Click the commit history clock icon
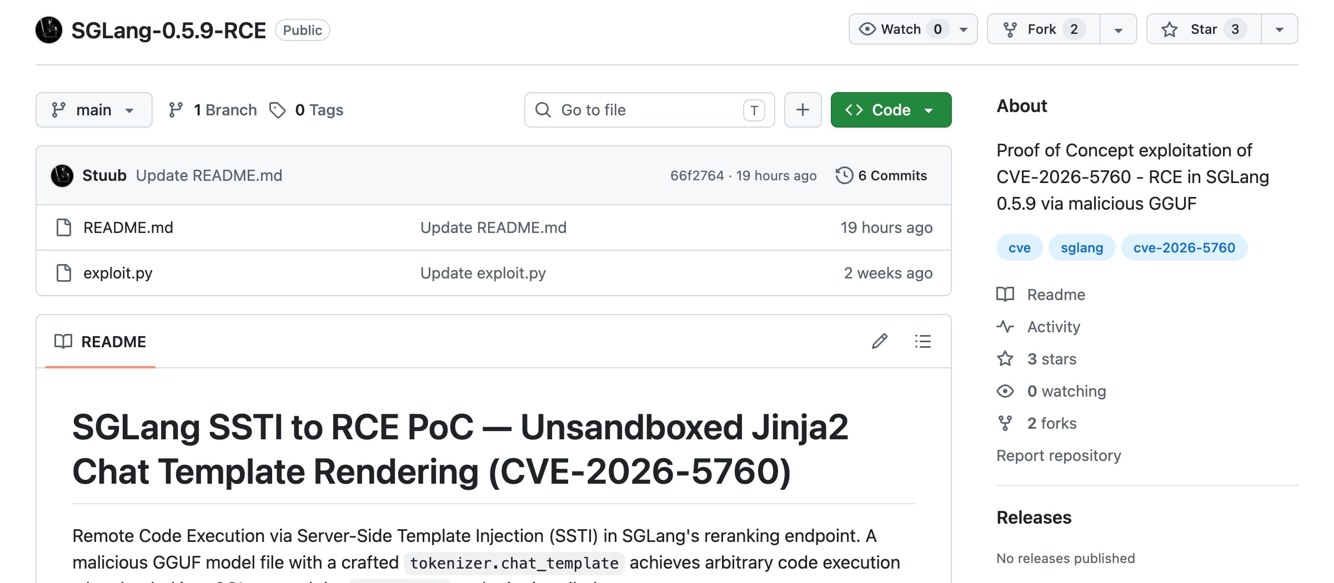Viewport: 1334px width, 583px height. coord(844,175)
